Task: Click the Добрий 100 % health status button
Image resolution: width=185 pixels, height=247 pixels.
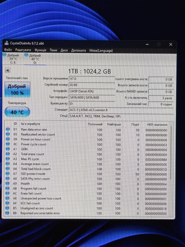Action: coord(17,90)
